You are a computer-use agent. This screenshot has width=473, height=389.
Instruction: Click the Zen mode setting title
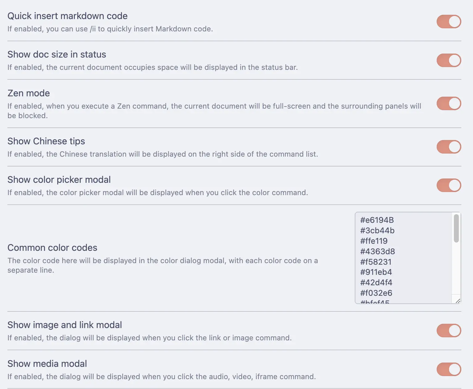tap(29, 93)
